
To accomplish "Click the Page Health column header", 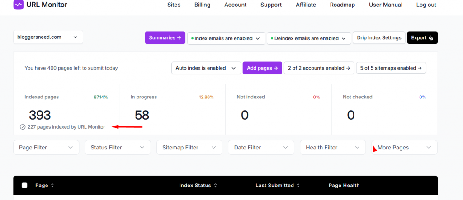I will click(x=344, y=186).
